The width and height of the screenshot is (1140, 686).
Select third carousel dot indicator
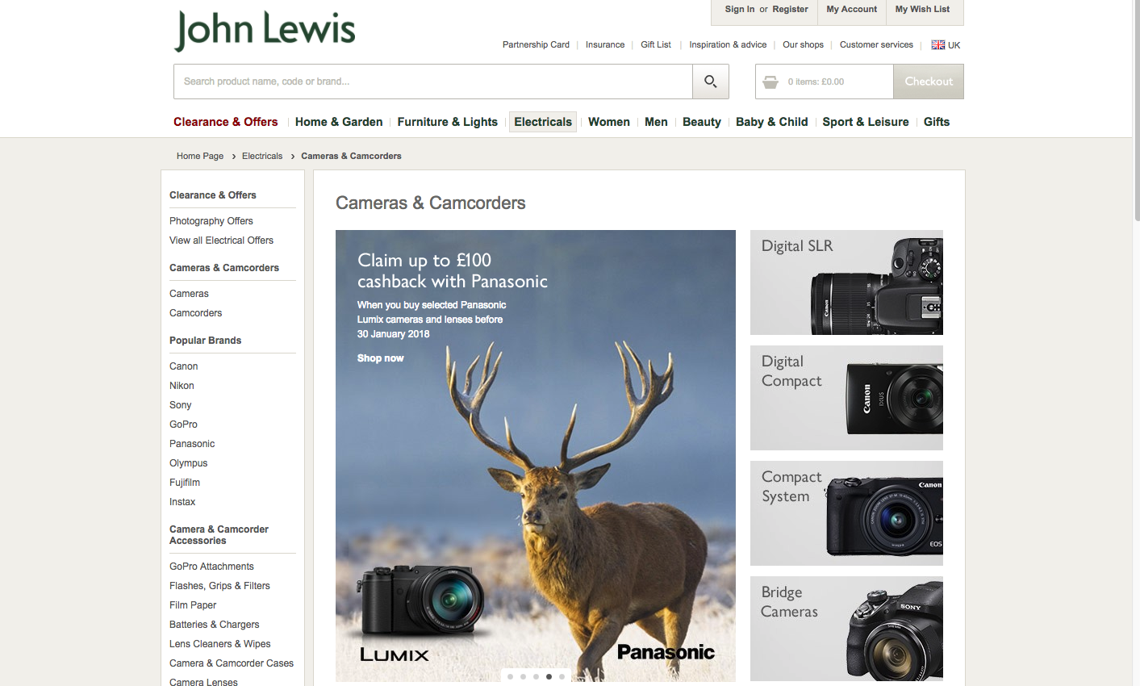536,676
